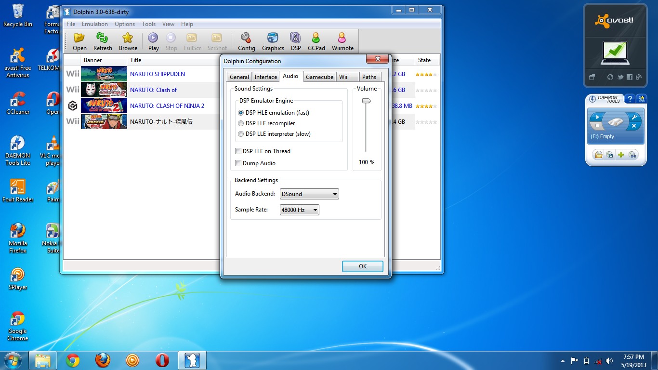Switch to the Paths tab
This screenshot has height=370, width=658.
click(x=369, y=77)
